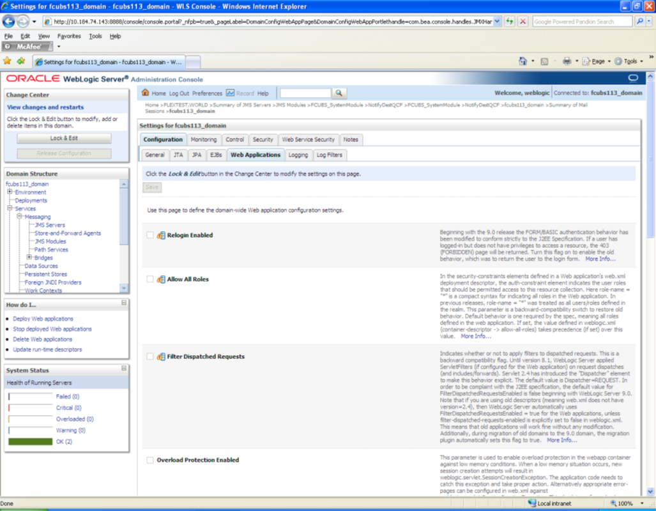This screenshot has height=511, width=656.
Task: Expand the Bridges tree node
Action: point(29,257)
